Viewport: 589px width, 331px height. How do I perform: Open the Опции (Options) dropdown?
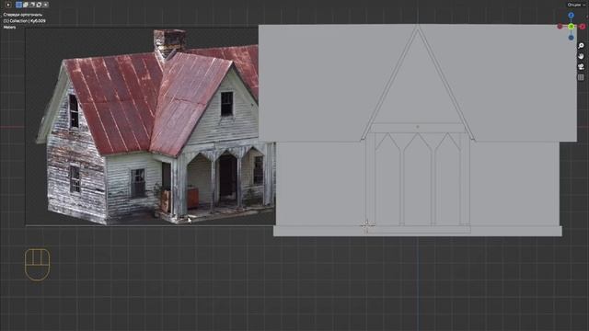coord(576,5)
